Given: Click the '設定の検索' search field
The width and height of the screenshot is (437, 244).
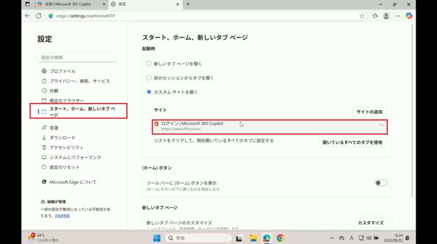Looking at the screenshot, I should tap(77, 57).
